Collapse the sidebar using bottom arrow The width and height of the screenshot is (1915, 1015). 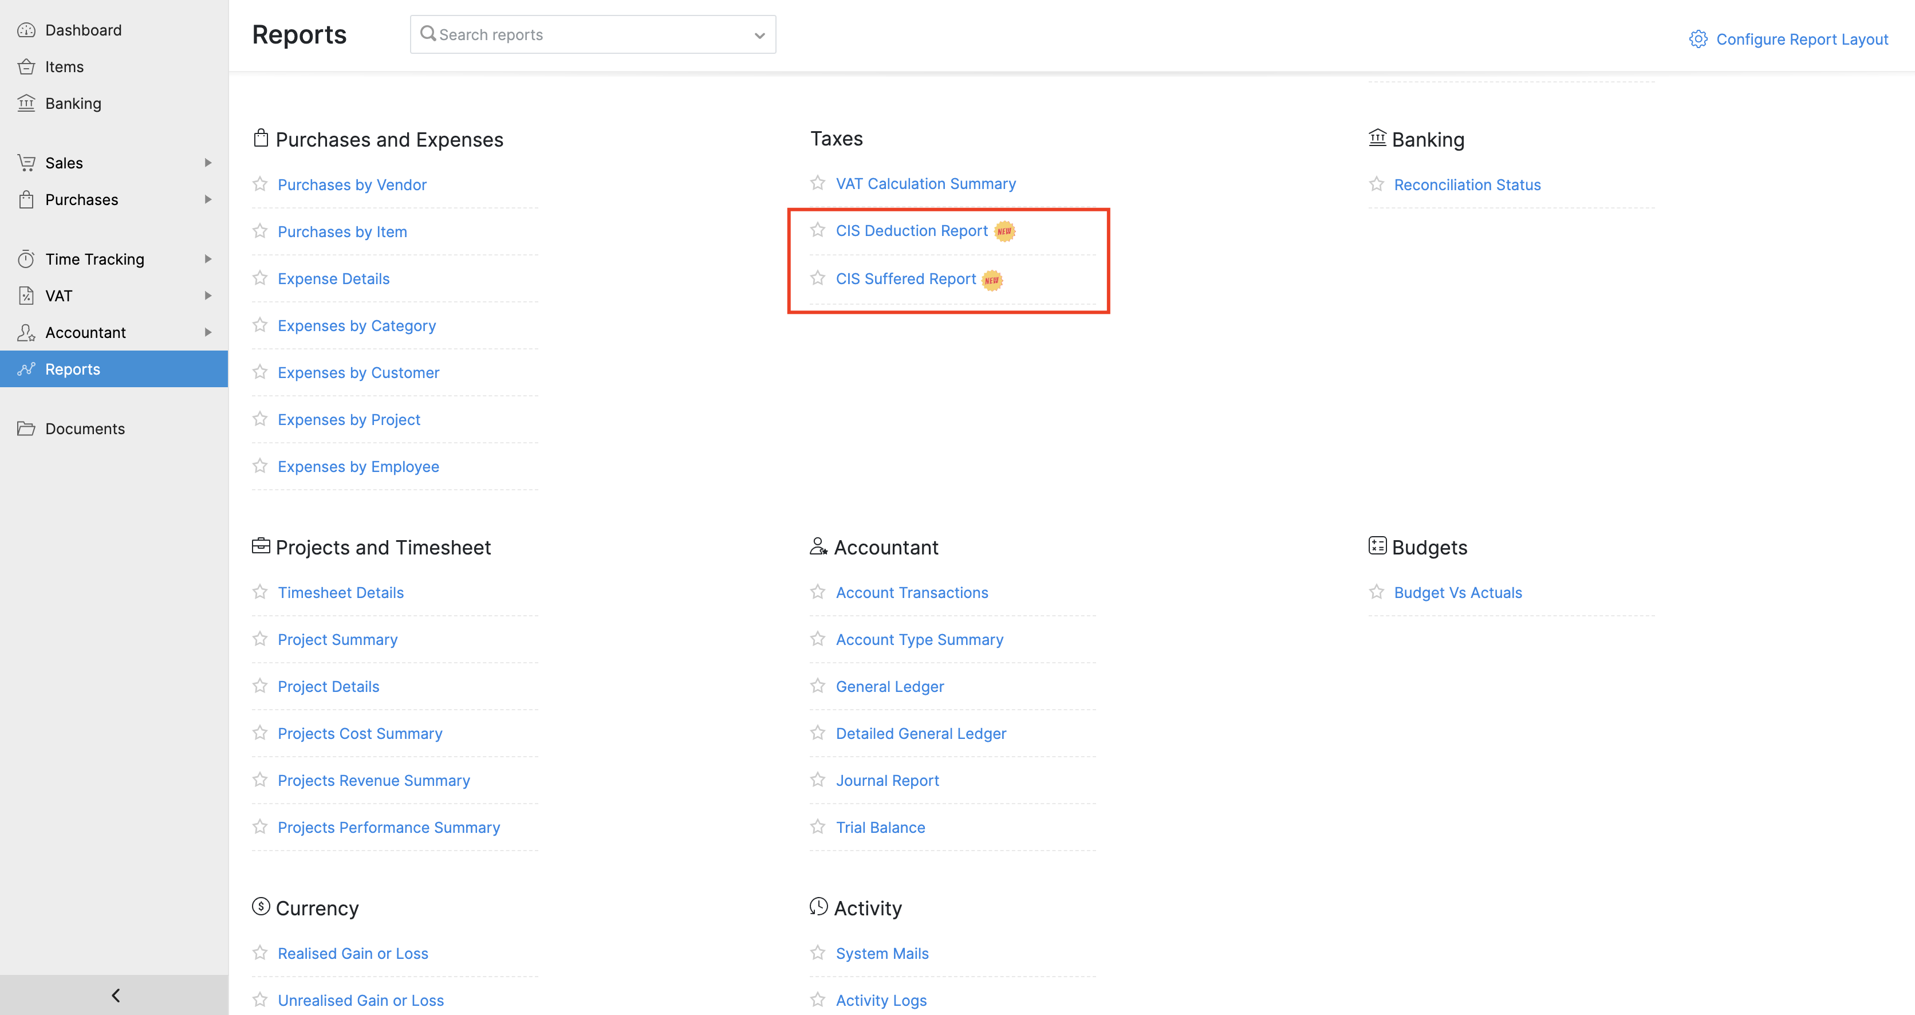[x=115, y=995]
